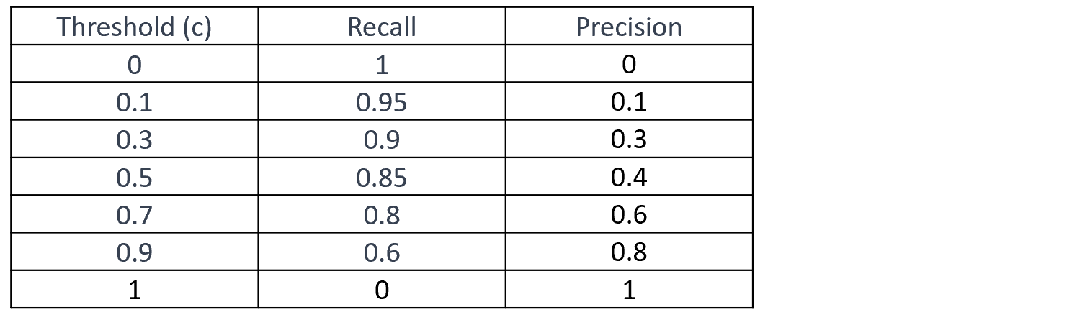
Task: Select threshold cell in the first data row
Action: click(134, 65)
